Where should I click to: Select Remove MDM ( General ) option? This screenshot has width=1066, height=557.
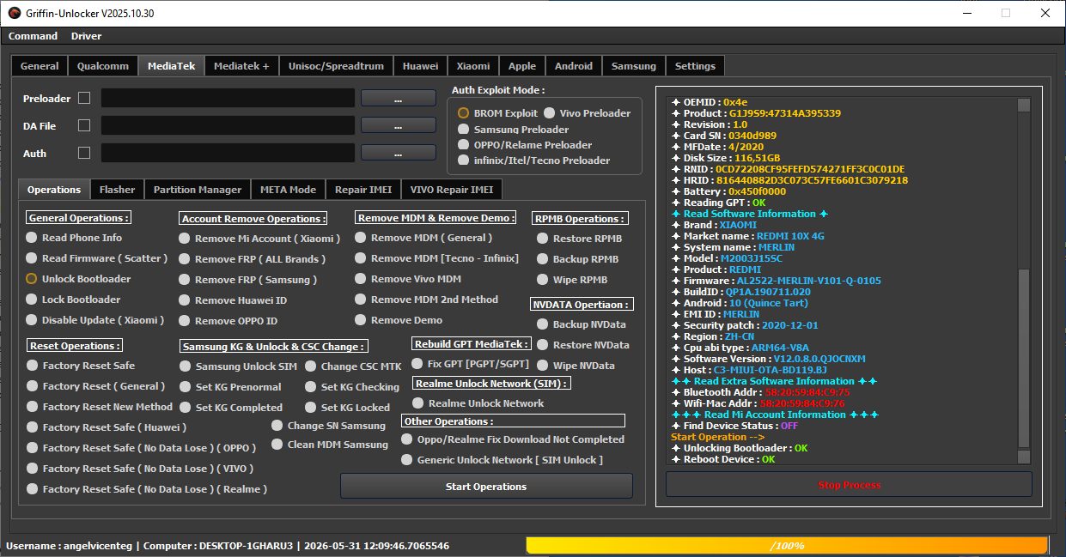[423, 238]
